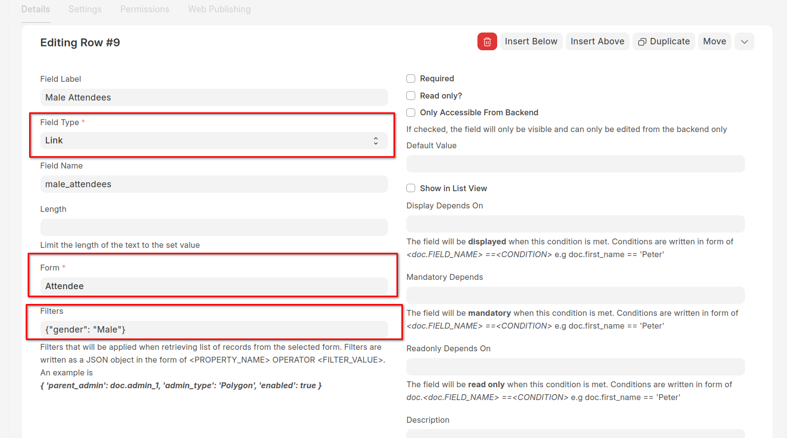Screen dimensions: 787x438
Task: Click the empty Default Value field
Action: (x=575, y=164)
